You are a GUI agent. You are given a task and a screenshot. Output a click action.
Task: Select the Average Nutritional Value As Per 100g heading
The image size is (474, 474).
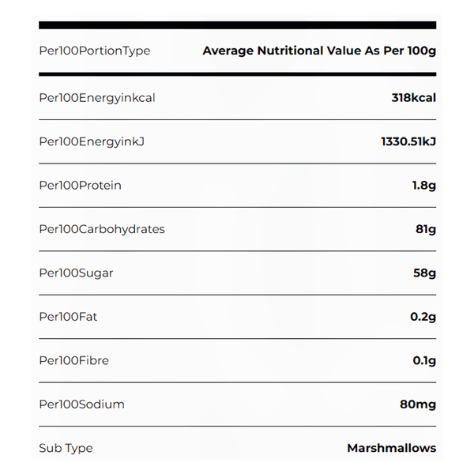[319, 51]
